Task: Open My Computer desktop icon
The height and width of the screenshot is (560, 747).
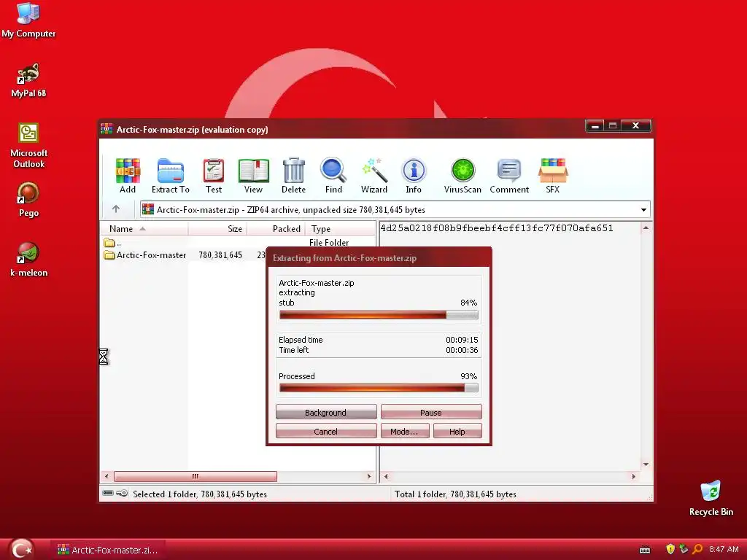Action: 28,20
